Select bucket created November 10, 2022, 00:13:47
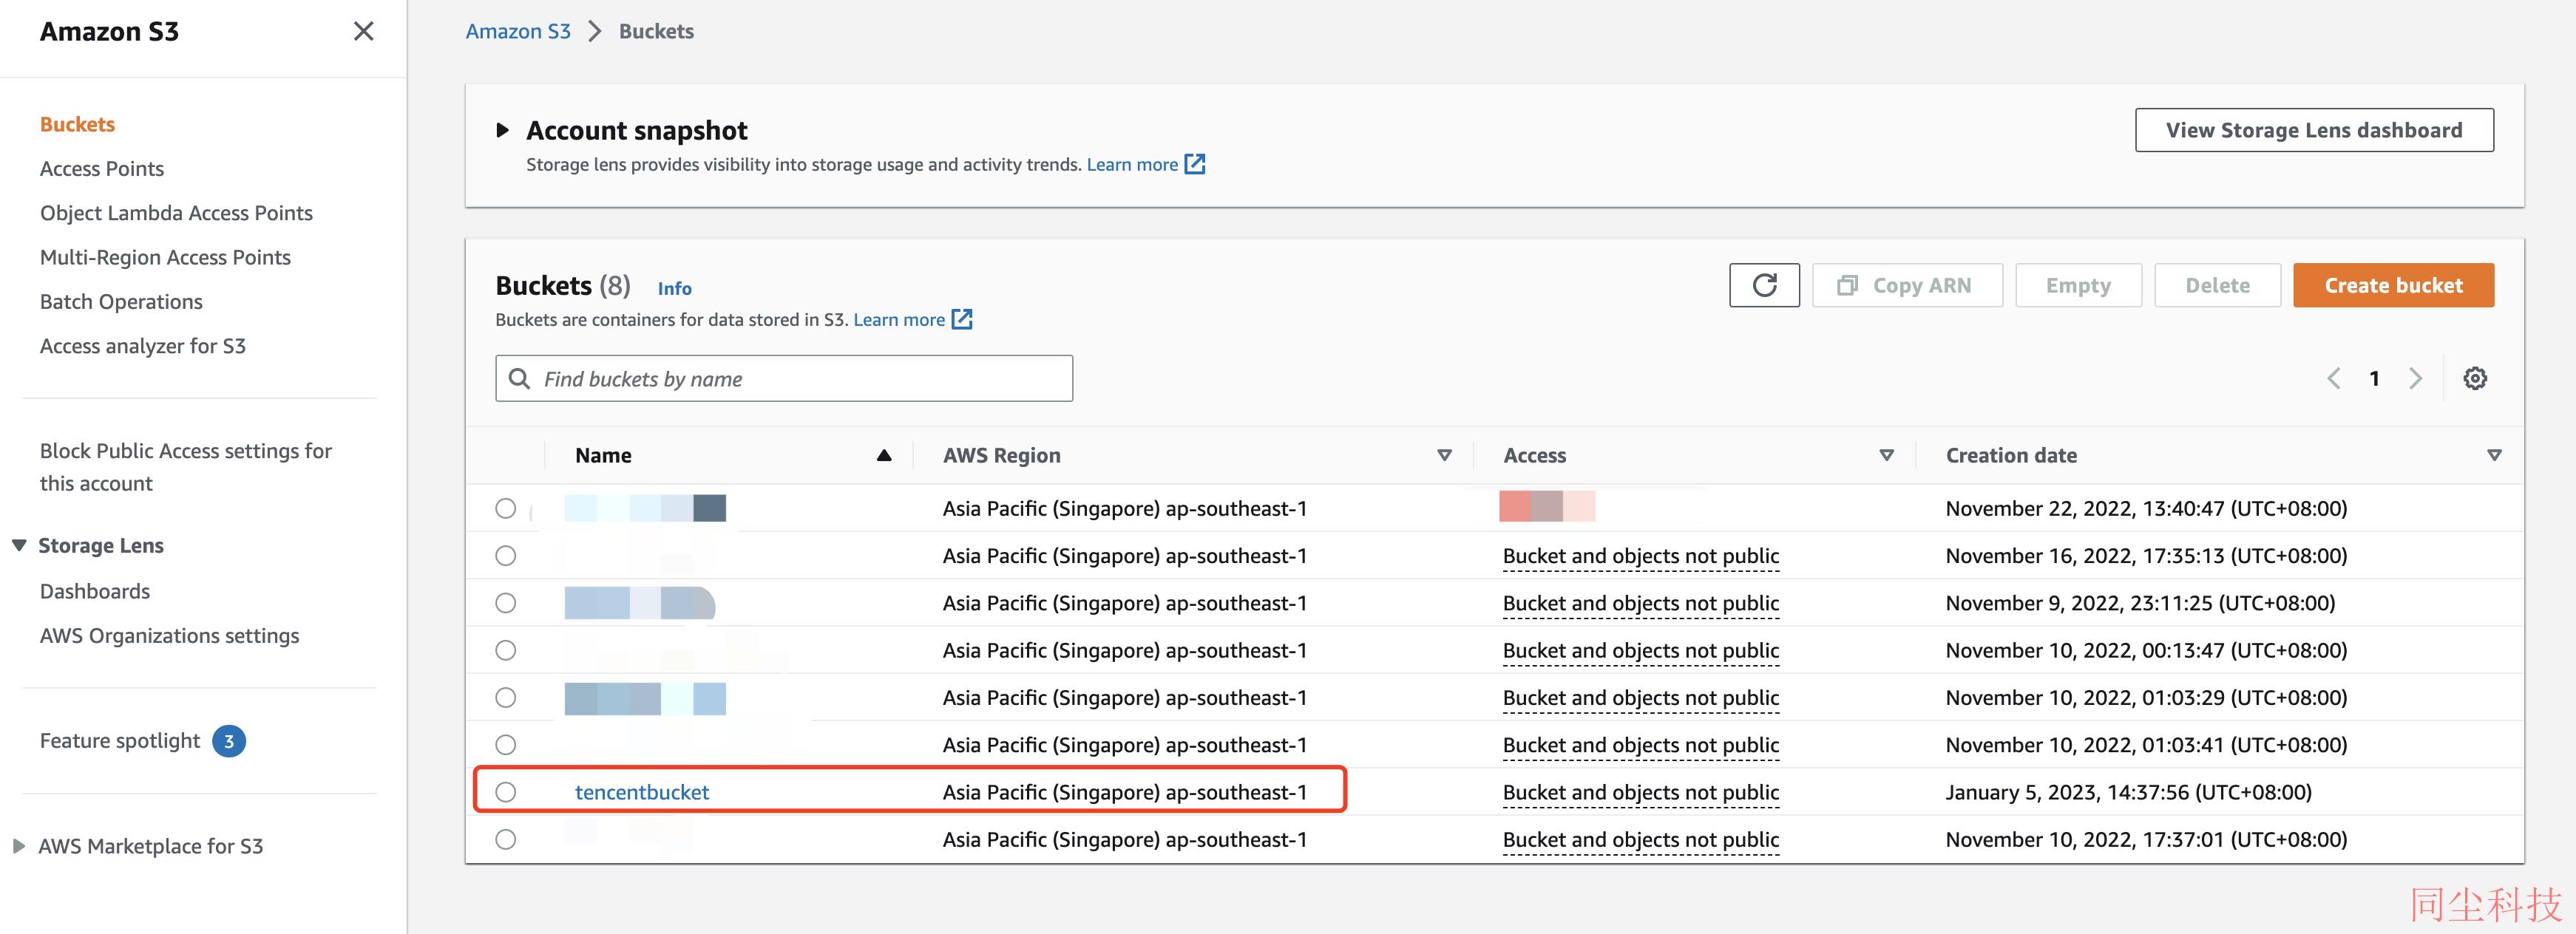 pos(506,650)
